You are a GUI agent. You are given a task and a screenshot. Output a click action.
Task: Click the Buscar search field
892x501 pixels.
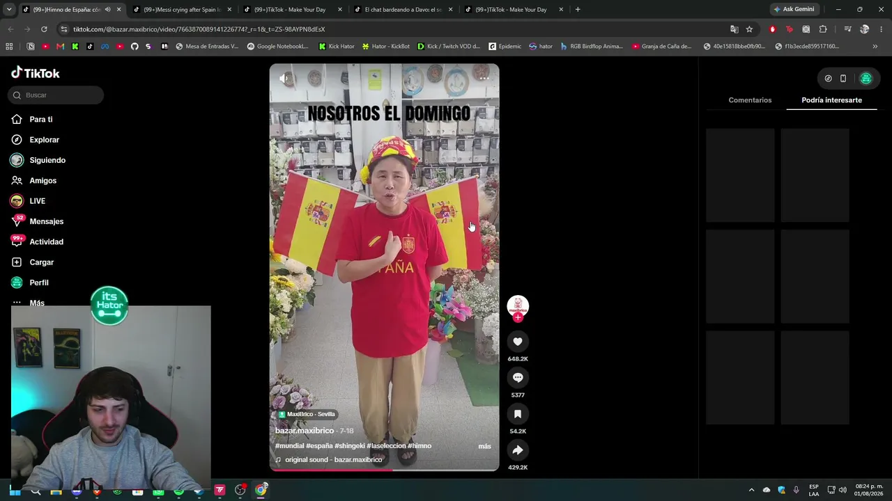pos(56,95)
